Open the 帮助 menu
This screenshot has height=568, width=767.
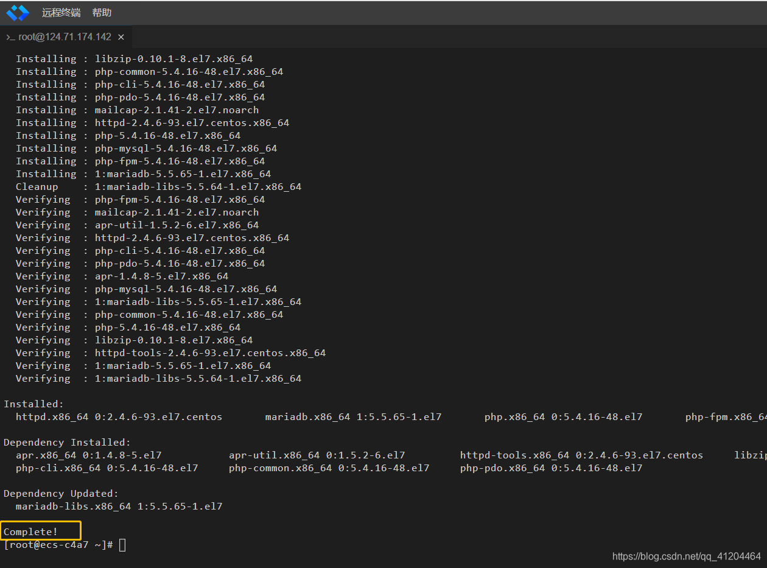102,13
